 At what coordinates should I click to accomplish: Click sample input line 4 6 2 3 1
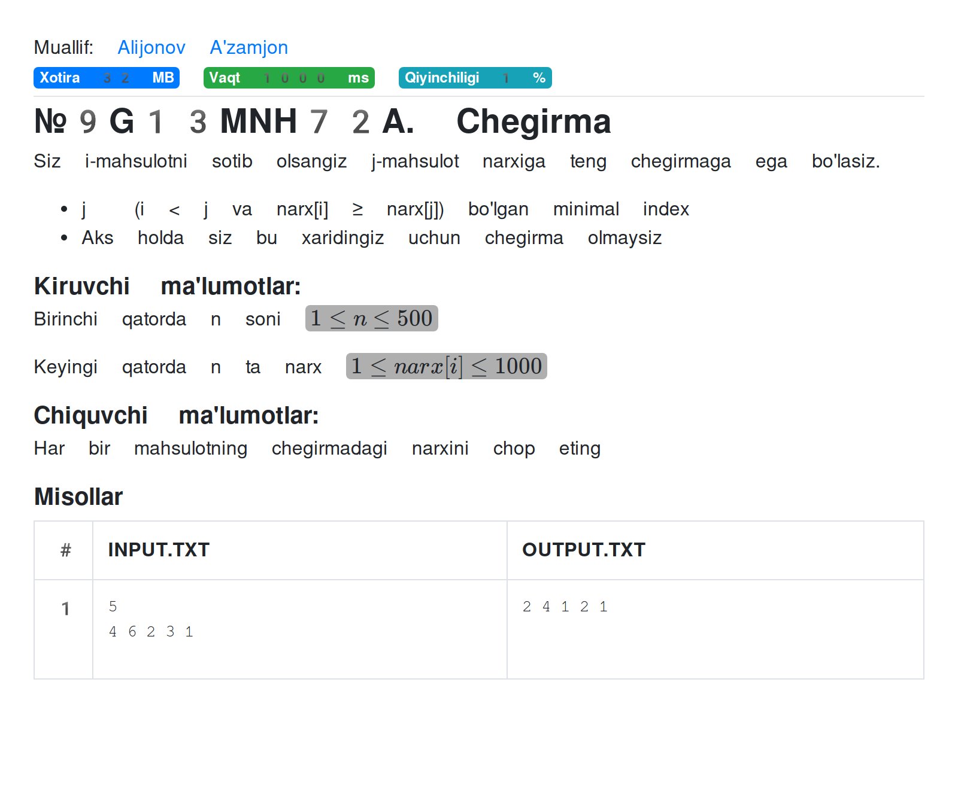coord(151,632)
